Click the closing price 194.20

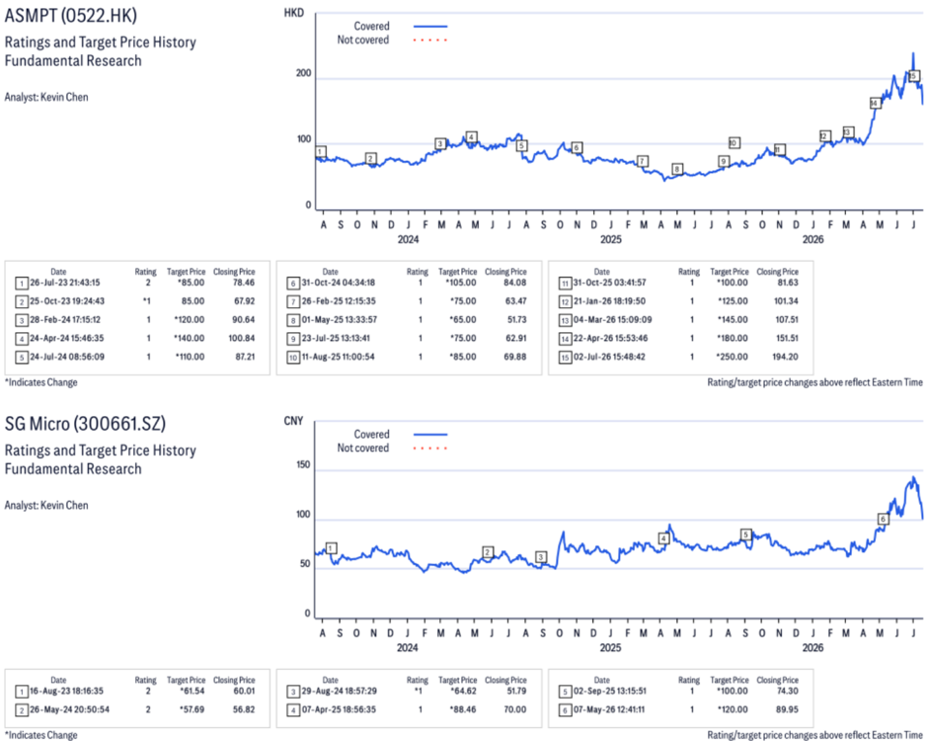click(785, 357)
